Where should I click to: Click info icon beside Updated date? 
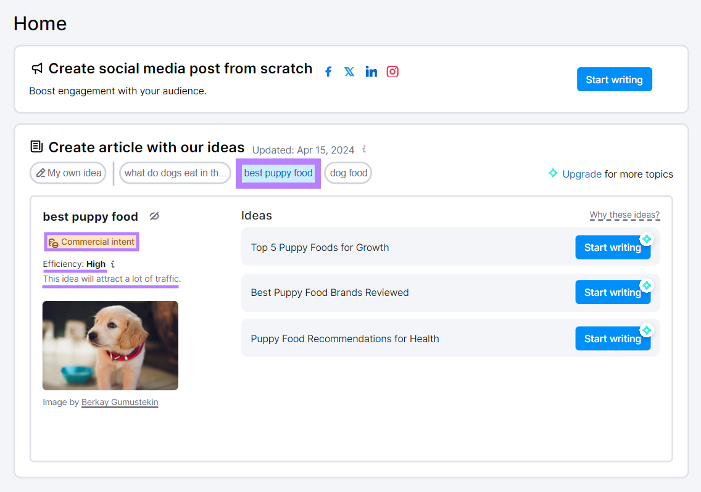pos(364,149)
